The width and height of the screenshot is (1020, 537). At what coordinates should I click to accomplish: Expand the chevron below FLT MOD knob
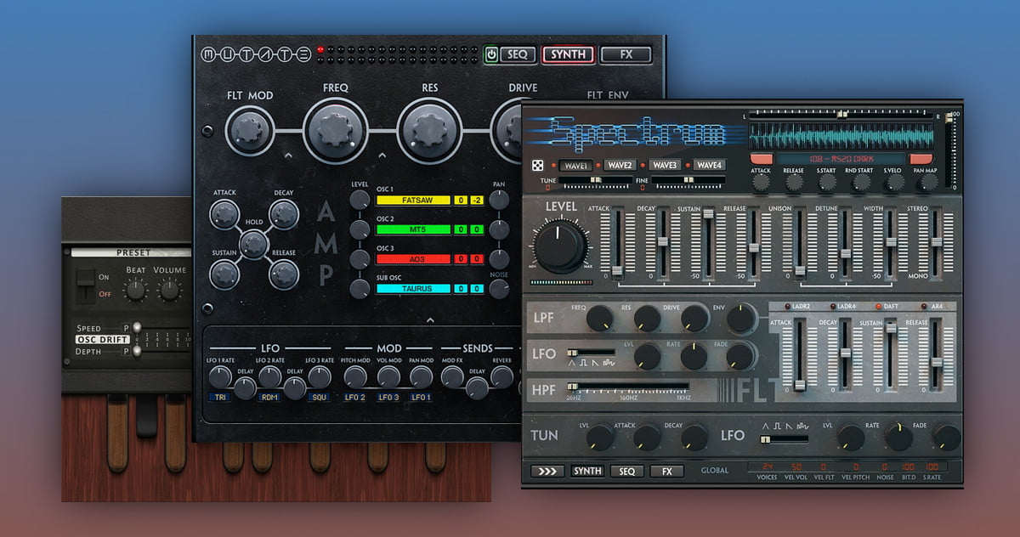pyautogui.click(x=288, y=155)
